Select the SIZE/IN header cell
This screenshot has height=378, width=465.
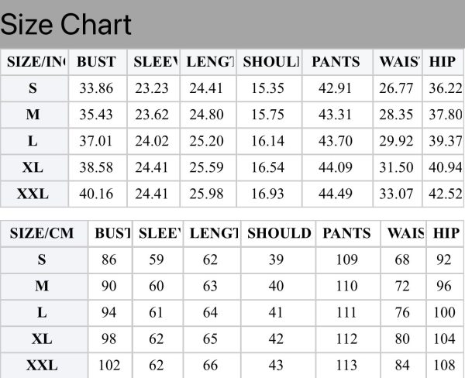coord(34,62)
